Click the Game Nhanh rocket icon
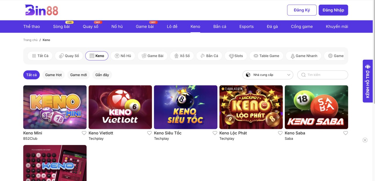 [x=292, y=56]
